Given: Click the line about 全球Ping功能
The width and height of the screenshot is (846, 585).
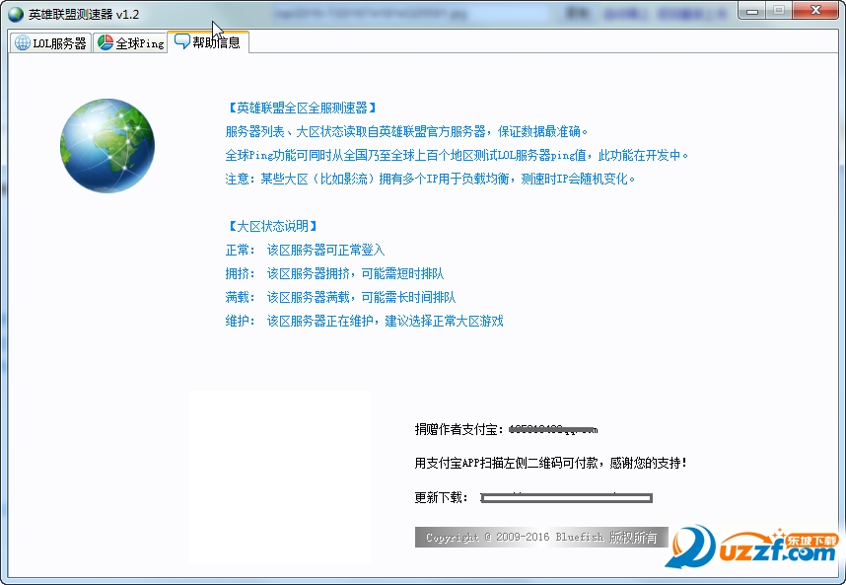Looking at the screenshot, I should tap(457, 156).
